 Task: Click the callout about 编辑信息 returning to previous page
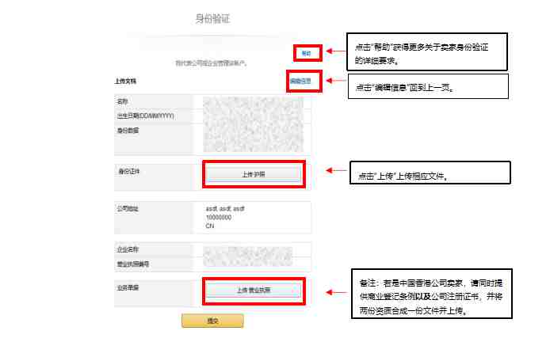pos(427,86)
